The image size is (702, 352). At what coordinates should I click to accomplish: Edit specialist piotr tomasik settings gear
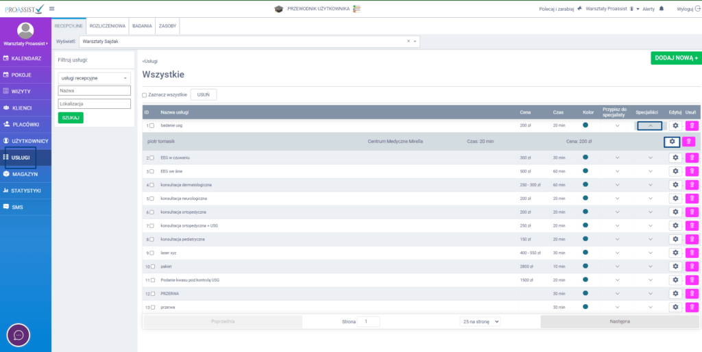click(672, 142)
